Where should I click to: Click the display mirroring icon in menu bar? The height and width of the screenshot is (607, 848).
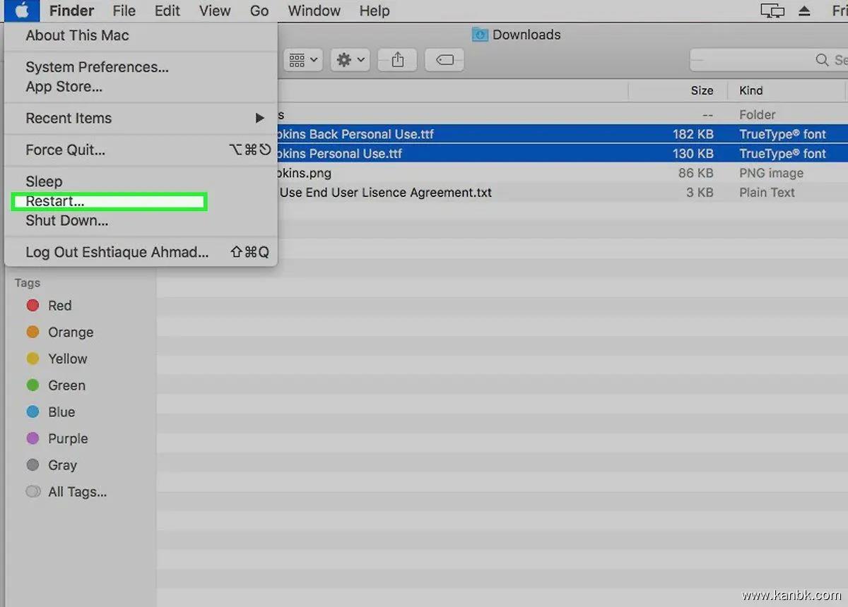coord(772,11)
